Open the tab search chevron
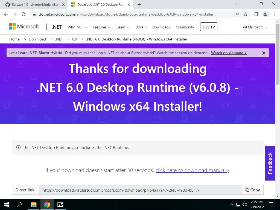 (236, 4)
